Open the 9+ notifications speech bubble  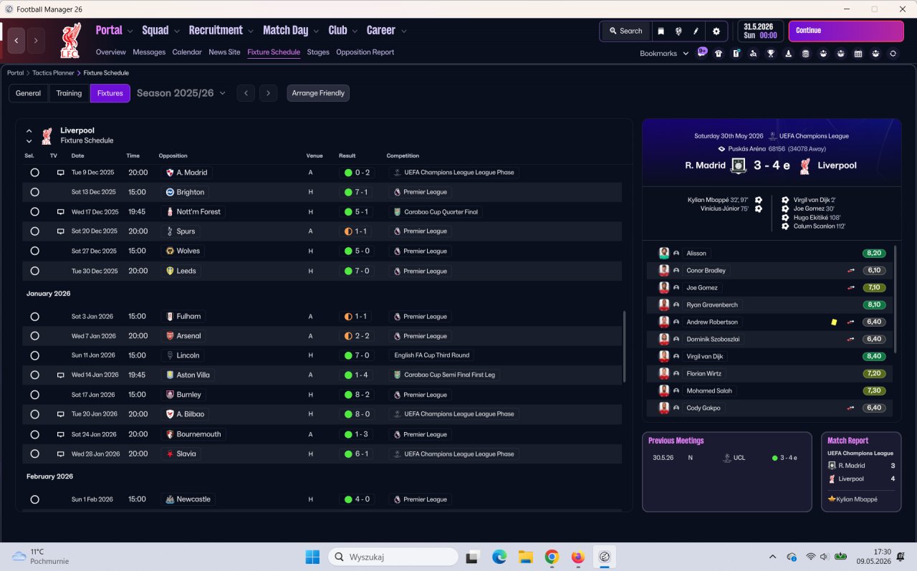tap(702, 52)
